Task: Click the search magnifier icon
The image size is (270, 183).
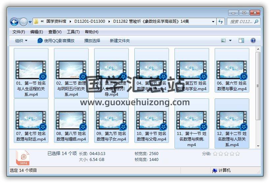Action: 256,22
